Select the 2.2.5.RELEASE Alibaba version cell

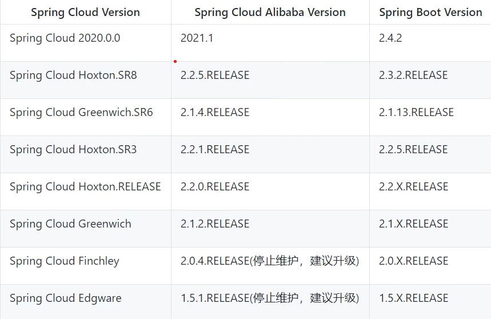[x=270, y=80]
